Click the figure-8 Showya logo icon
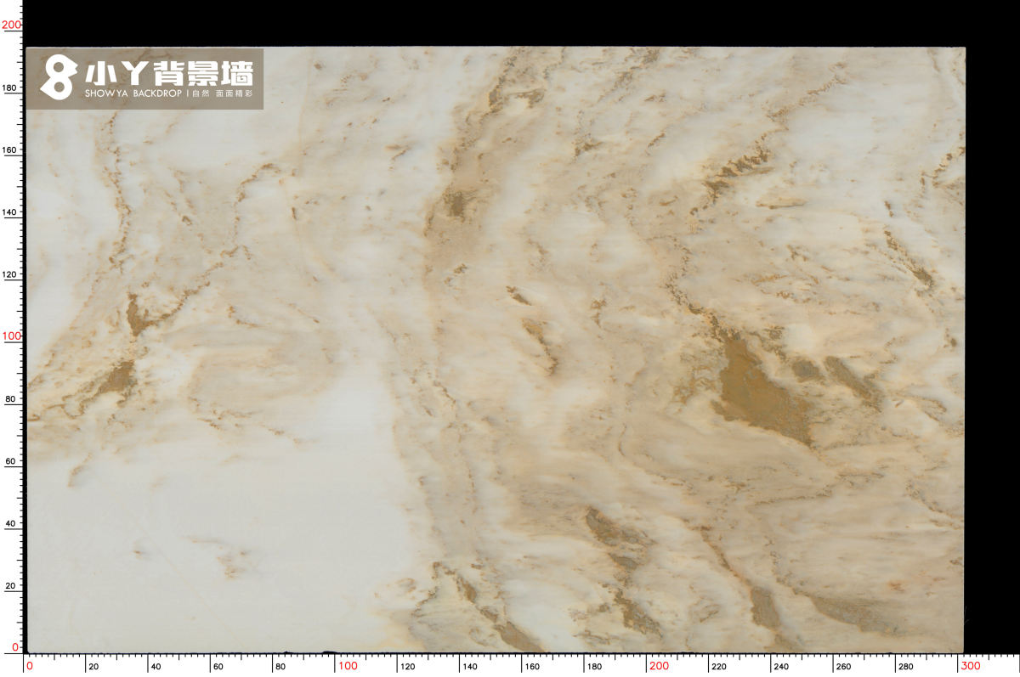 58,77
